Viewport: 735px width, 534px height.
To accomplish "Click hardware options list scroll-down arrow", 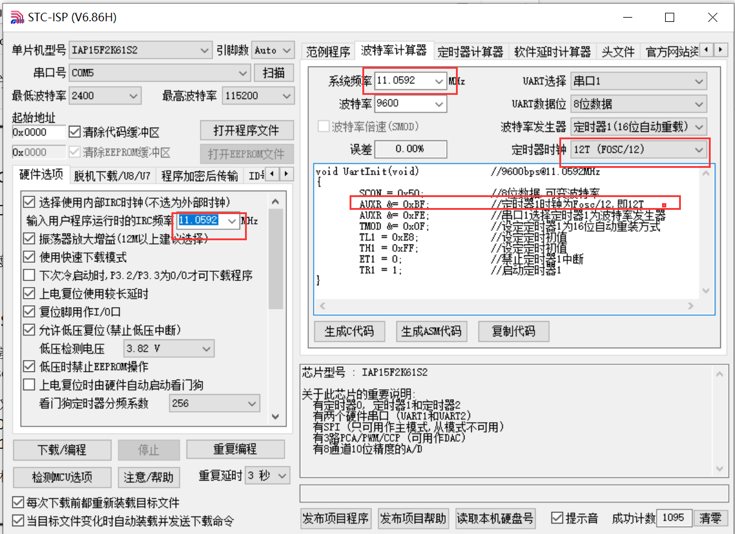I will click(275, 417).
